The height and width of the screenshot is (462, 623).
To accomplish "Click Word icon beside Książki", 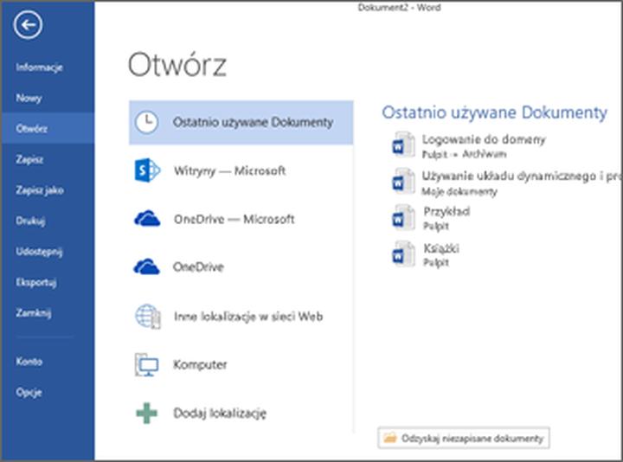I will click(403, 255).
